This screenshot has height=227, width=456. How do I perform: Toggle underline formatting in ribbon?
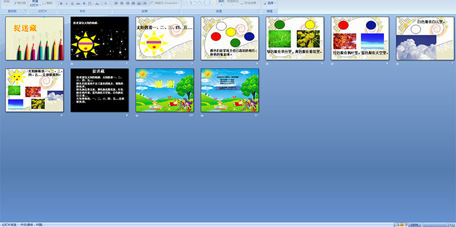72,4
